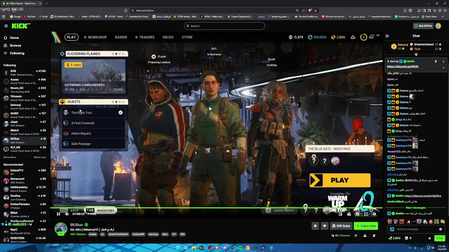Enable theater mode on player

click(357, 214)
